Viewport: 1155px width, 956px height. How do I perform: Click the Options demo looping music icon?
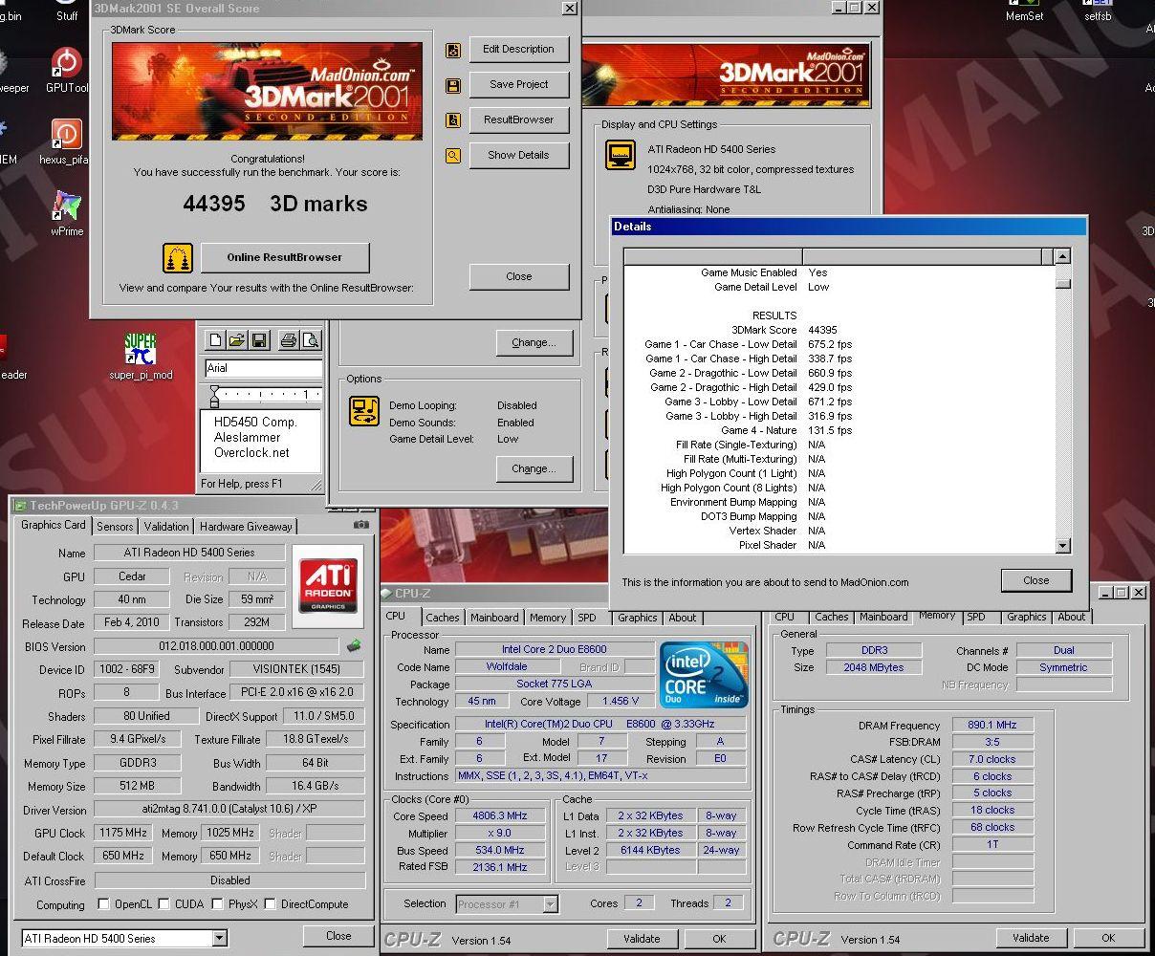pyautogui.click(x=364, y=411)
